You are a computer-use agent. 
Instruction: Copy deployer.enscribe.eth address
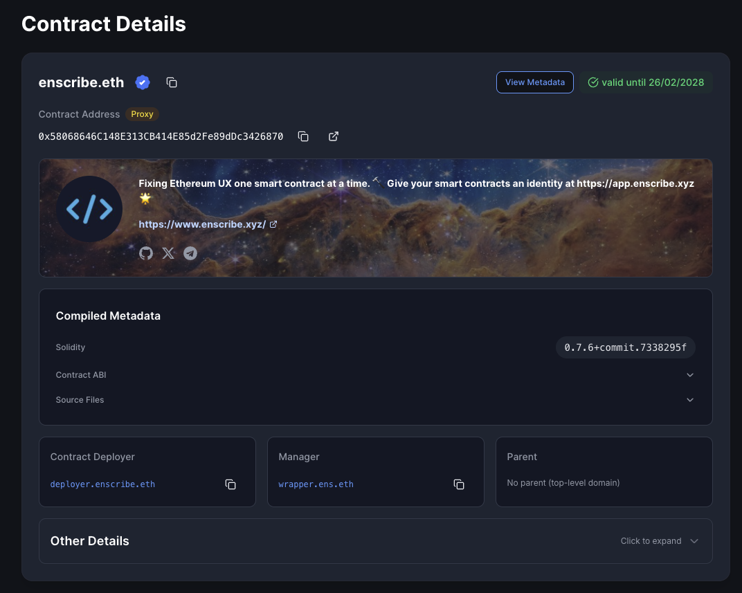[x=230, y=484]
